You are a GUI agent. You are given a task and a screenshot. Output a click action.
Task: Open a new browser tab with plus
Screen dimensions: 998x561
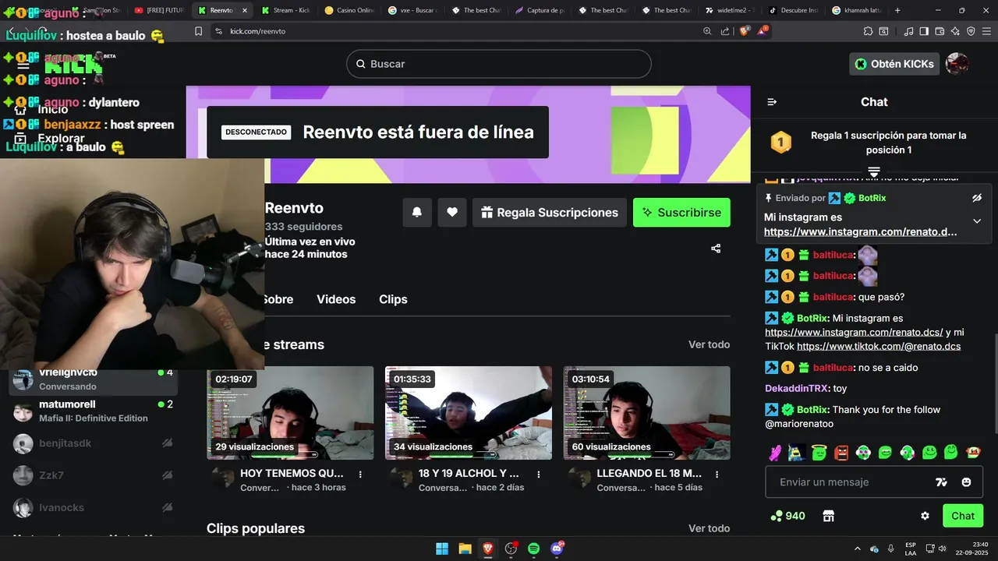coord(897,10)
